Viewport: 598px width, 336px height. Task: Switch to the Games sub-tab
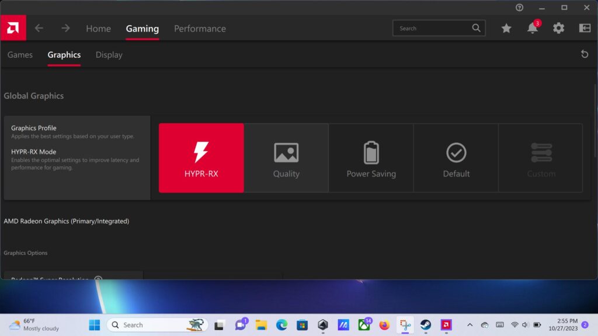pos(20,55)
